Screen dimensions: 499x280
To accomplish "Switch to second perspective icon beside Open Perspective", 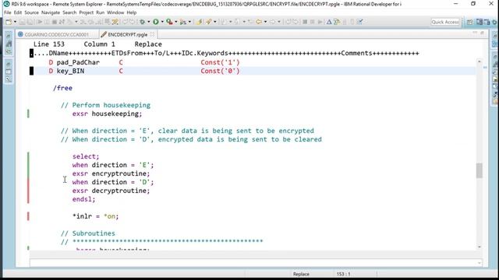I will [x=480, y=22].
